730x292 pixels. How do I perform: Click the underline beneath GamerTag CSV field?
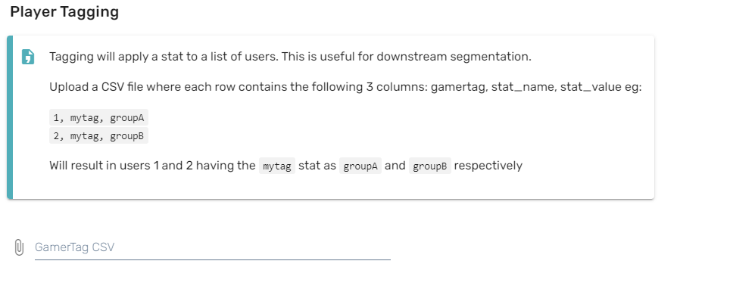(x=212, y=259)
